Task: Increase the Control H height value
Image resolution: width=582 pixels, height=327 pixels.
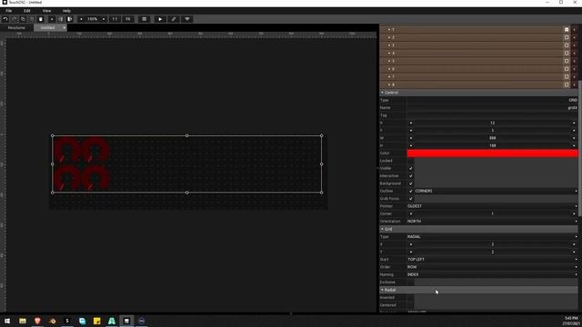Action: pyautogui.click(x=574, y=145)
